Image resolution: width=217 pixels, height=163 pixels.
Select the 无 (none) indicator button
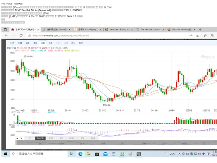pyautogui.click(x=30, y=138)
